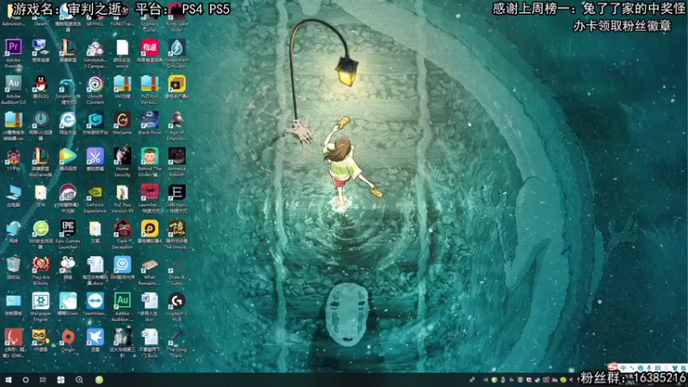This screenshot has width=688, height=387.
Task: Launch 英雄联盟 icon beside the xmind file
Action: tap(68, 47)
